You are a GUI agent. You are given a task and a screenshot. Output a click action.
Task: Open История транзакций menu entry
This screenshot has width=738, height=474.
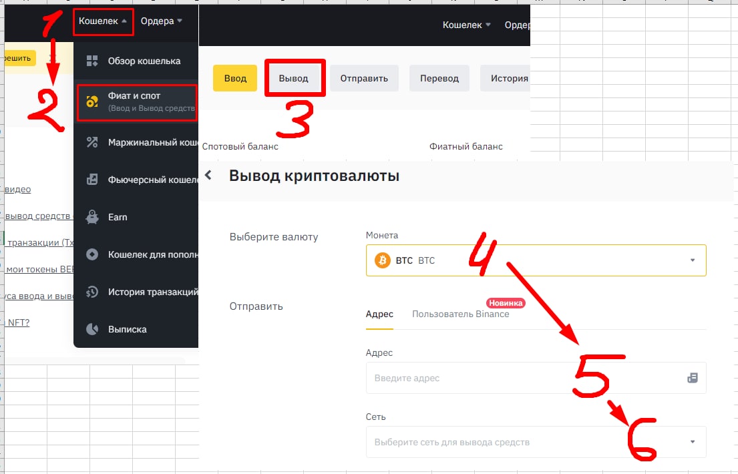point(136,292)
